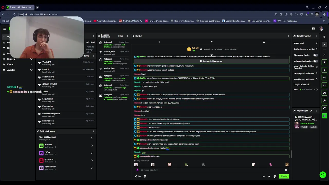Screen dimensions: 329x185
Task: Click the hourglass icon at top of chat
Action: 264,42
